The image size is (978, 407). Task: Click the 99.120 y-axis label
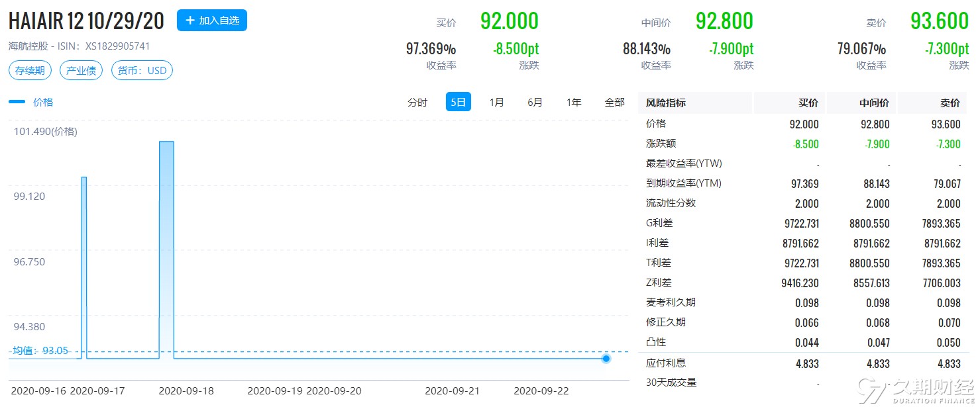click(30, 197)
